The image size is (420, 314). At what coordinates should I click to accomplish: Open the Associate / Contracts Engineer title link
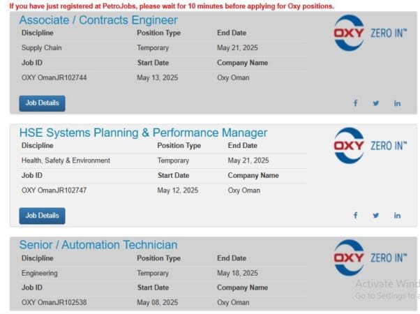pyautogui.click(x=98, y=20)
